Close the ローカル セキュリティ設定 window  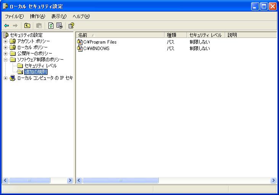273,6
